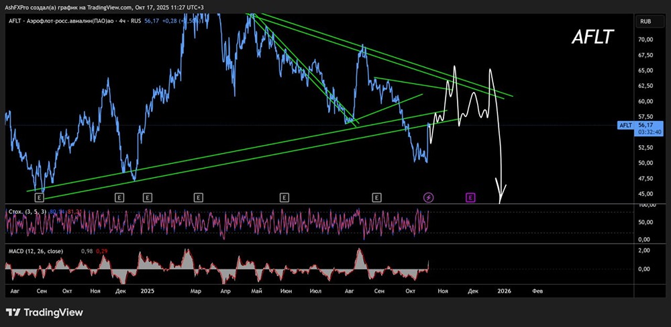The width and height of the screenshot is (671, 327).
Task: Open earnings E marker above the 2025 label
Action: [x=147, y=197]
